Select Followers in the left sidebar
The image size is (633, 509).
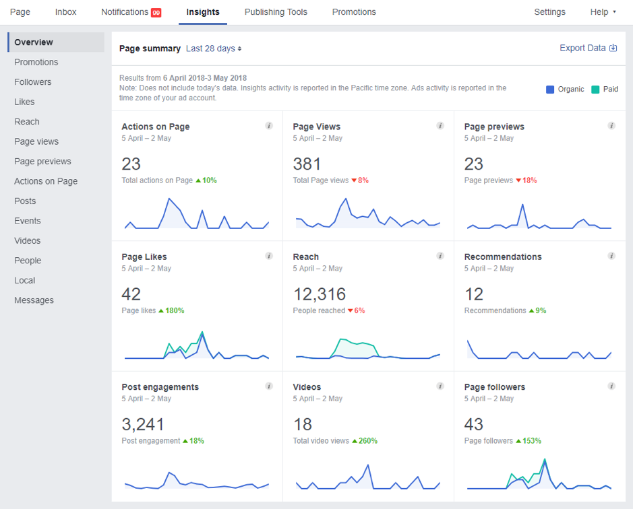point(33,82)
